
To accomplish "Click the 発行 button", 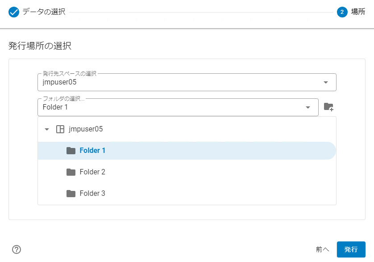I will pos(351,249).
